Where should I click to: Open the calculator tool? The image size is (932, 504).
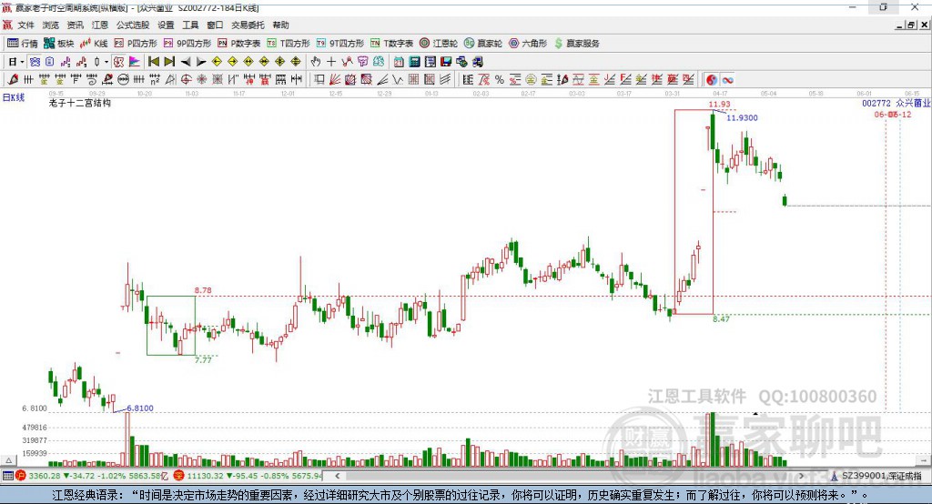click(414, 62)
